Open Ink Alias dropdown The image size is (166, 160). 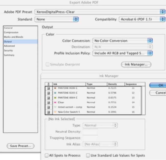(100, 144)
